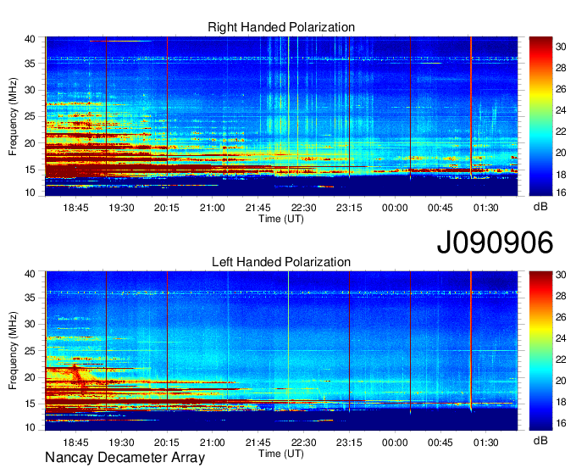Click the "00:00" time tick on the Left Handed plot

coord(395,443)
